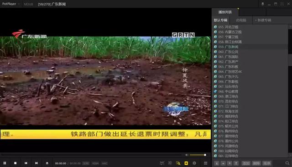Click the M3U8 label in title bar
Screen dimensions: 292x167
[x=28, y=4]
